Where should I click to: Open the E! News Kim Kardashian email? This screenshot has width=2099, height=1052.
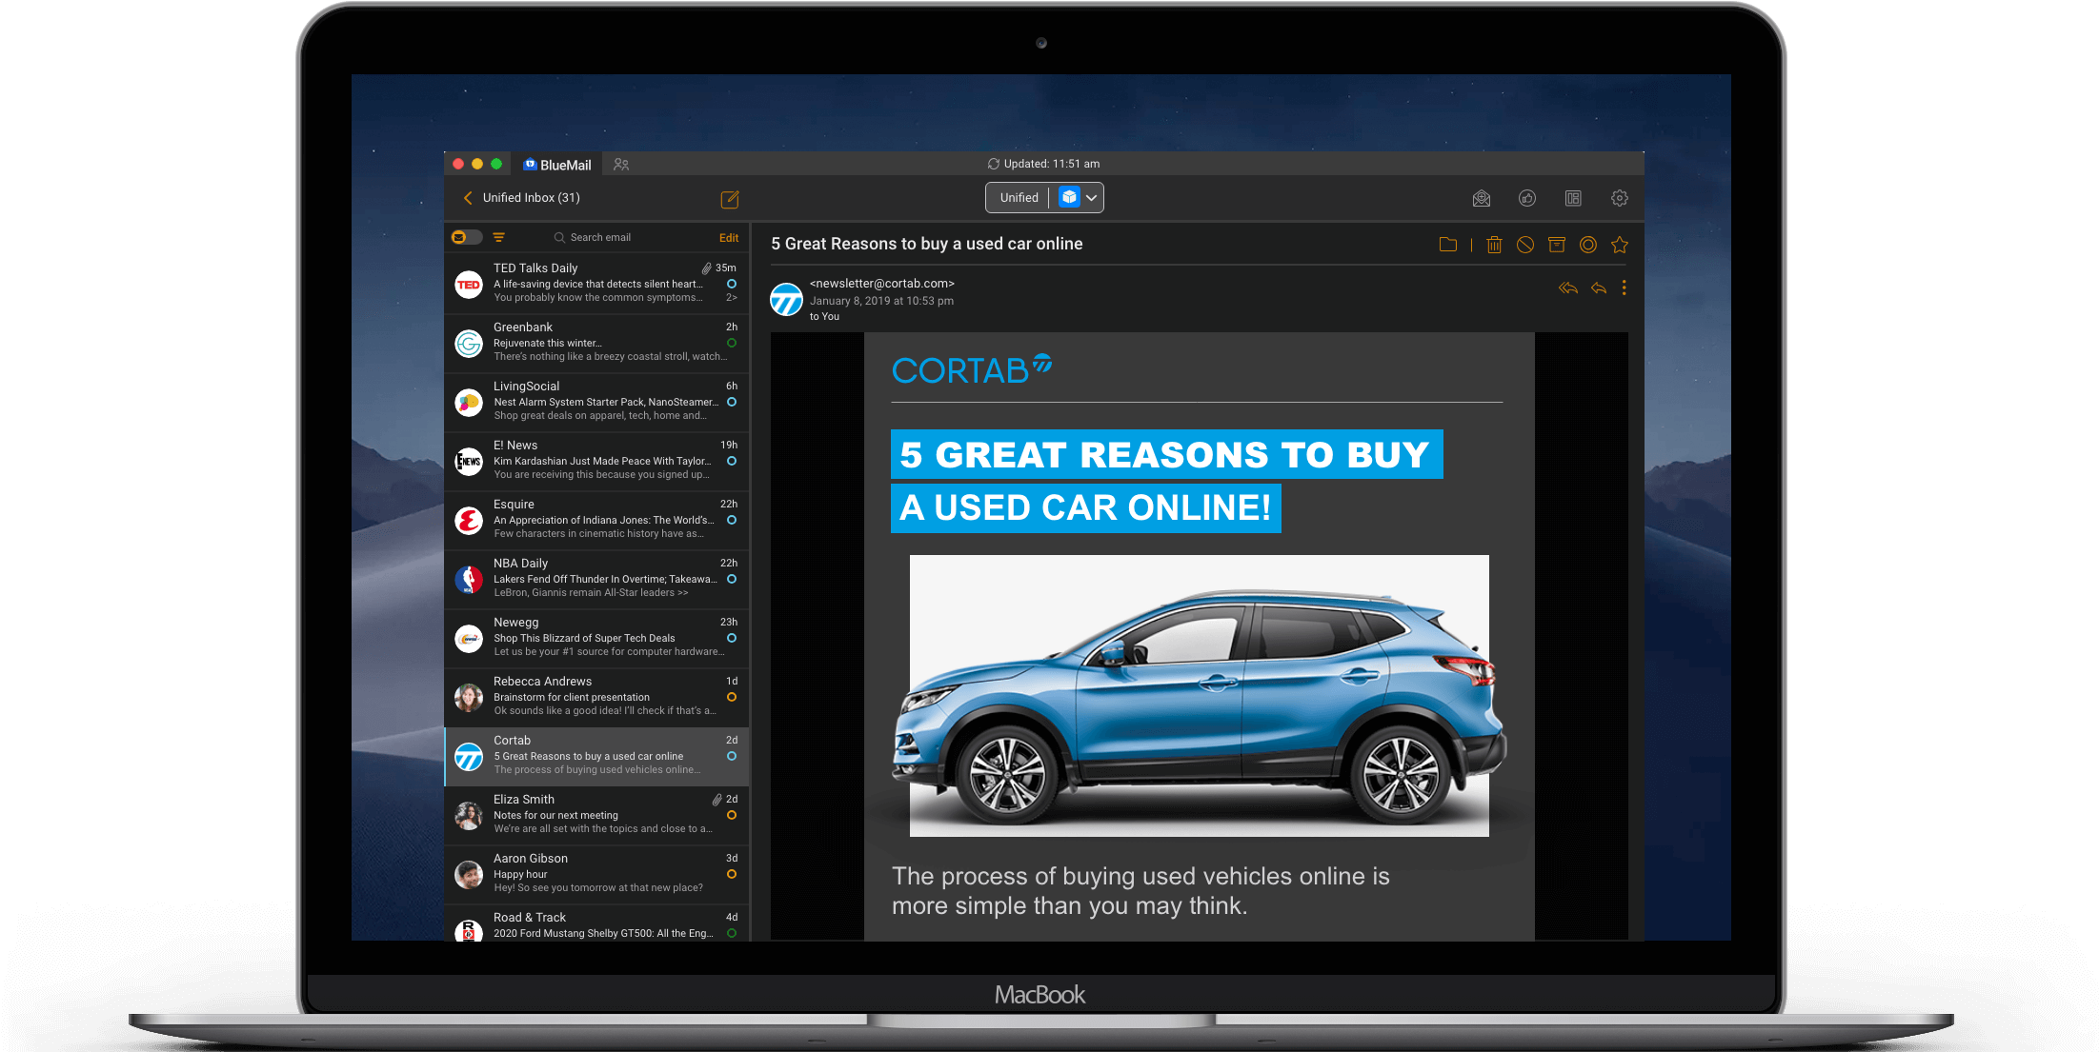tap(596, 461)
